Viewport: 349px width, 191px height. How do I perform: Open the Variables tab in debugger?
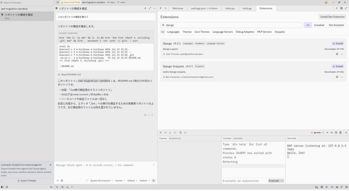coord(238,138)
